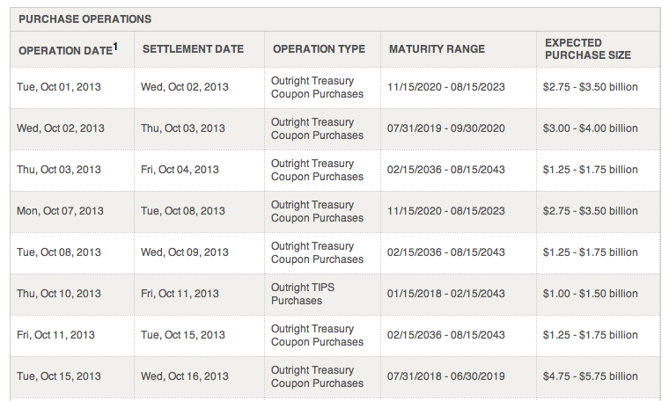The width and height of the screenshot is (669, 401).
Task: Click maturity range 07/31/2019 - 09/30/2020
Action: tap(446, 128)
